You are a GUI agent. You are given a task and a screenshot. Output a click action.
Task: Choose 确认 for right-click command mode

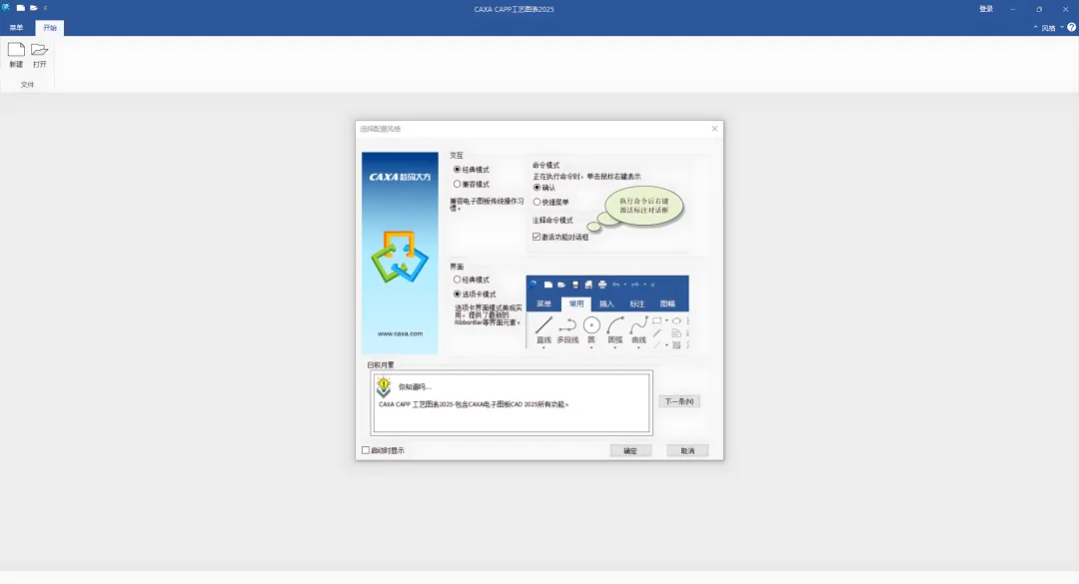pos(544,187)
